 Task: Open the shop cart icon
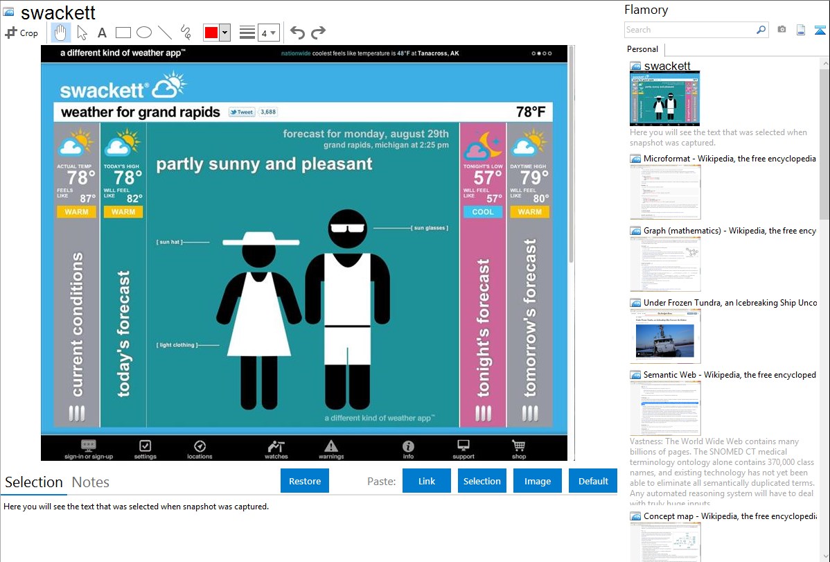tap(519, 449)
